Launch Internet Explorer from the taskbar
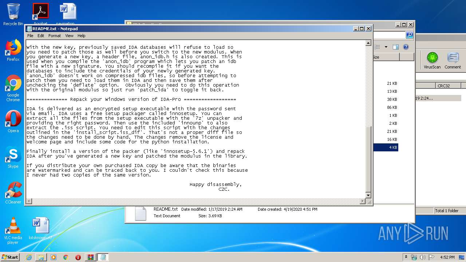 click(x=29, y=257)
